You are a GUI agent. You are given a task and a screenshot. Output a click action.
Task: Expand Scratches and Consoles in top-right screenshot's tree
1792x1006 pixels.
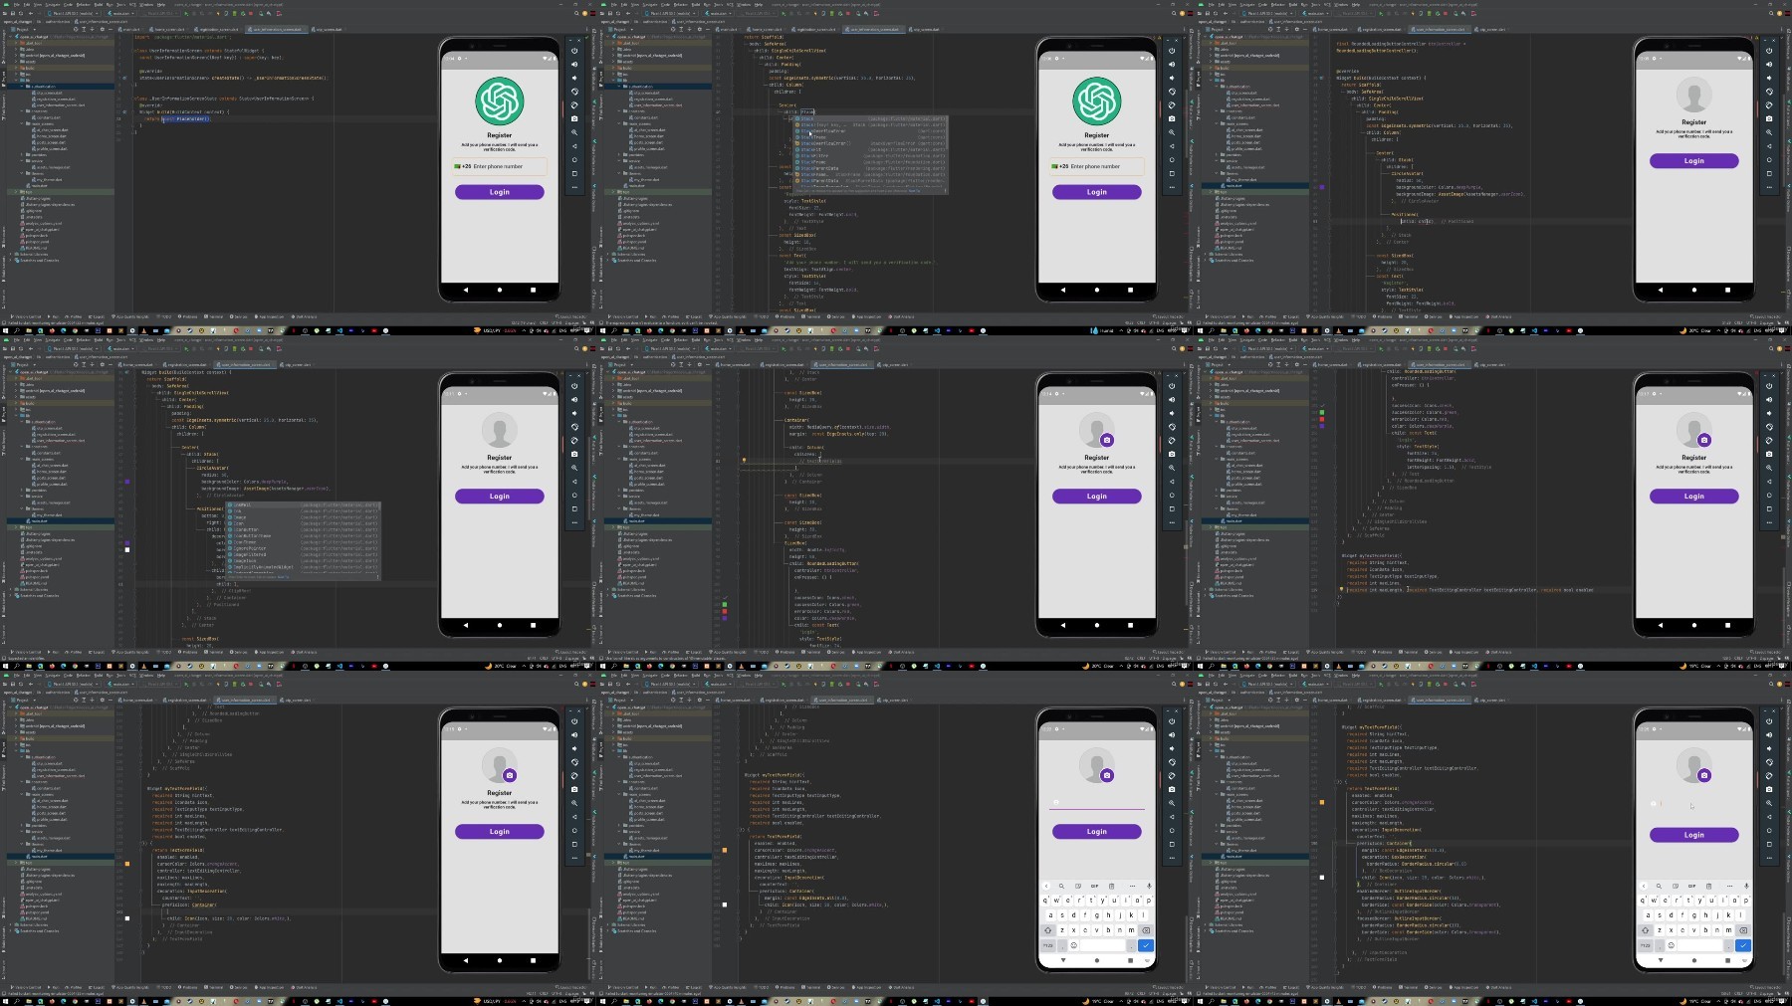pos(1206,261)
